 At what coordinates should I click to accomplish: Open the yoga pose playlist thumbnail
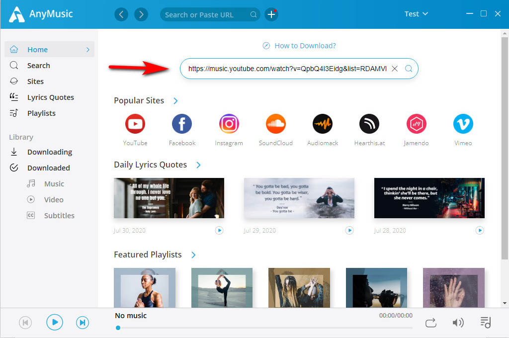(x=222, y=288)
